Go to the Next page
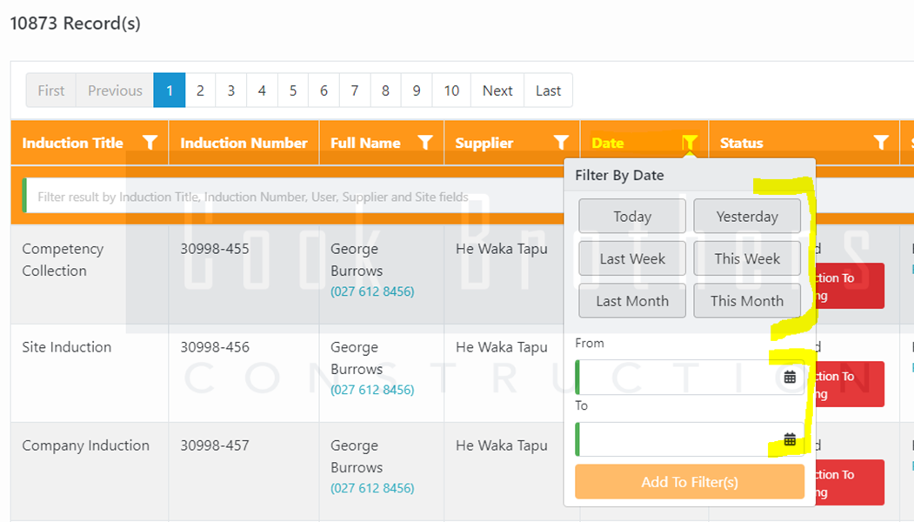The image size is (914, 522). [x=497, y=90]
